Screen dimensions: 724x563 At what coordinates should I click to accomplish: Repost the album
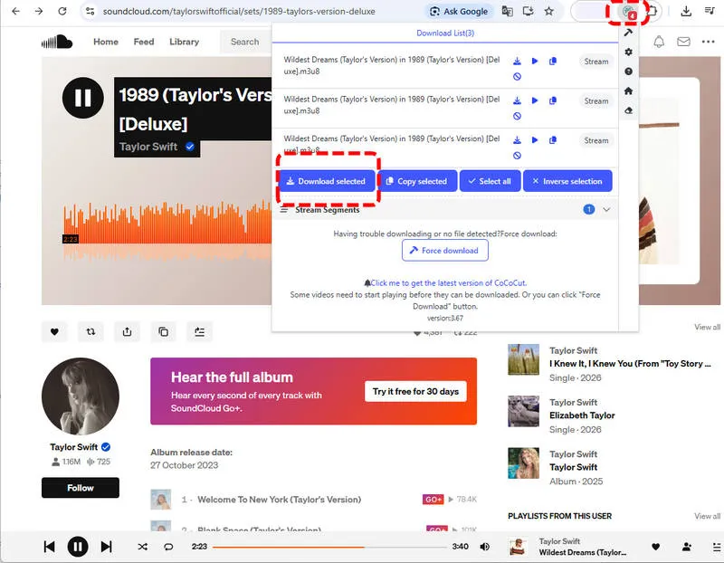pyautogui.click(x=90, y=331)
